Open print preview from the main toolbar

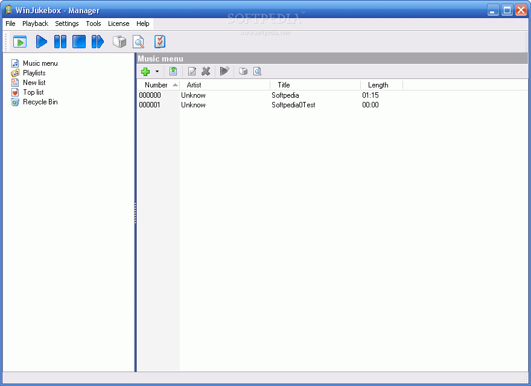[138, 42]
